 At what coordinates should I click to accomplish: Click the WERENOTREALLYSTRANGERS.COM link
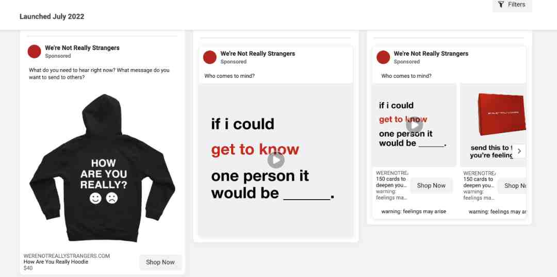coord(67,256)
